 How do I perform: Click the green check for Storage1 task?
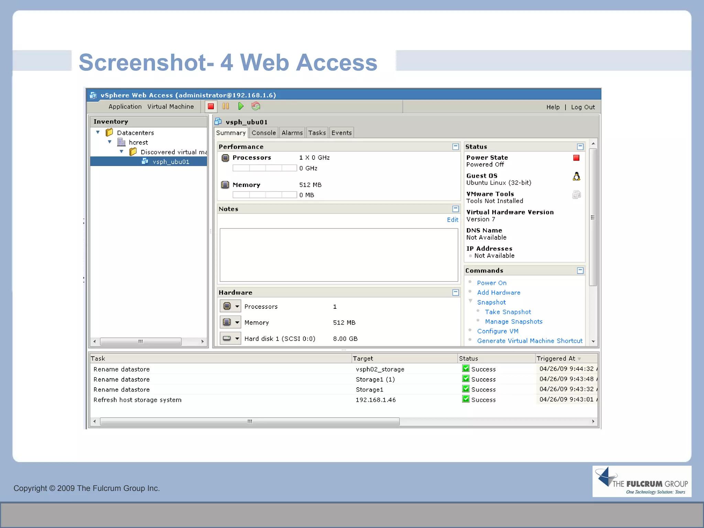(x=466, y=389)
